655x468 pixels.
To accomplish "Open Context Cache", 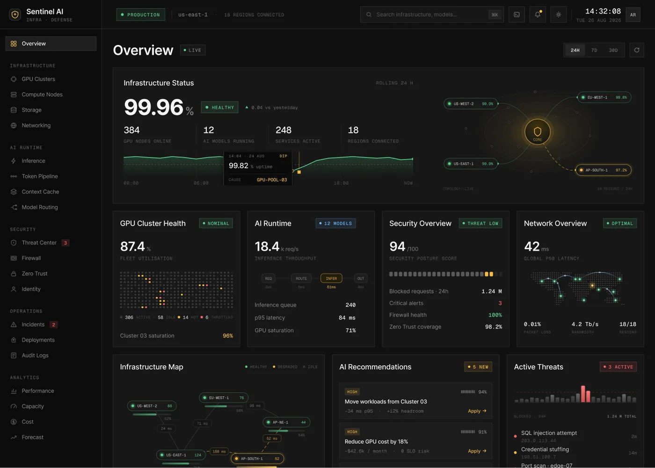I will [51, 192].
